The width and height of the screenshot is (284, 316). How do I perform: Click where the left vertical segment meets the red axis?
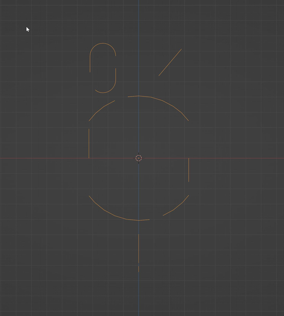click(89, 158)
